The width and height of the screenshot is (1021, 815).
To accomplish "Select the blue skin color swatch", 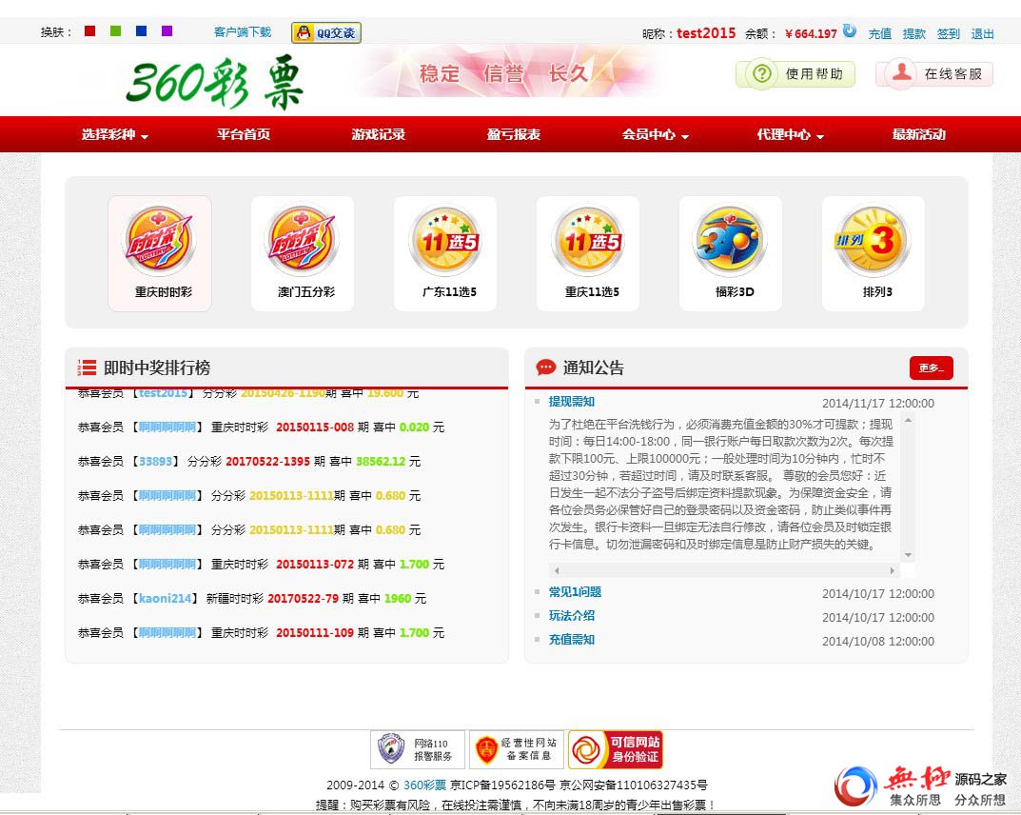I will coord(141,30).
